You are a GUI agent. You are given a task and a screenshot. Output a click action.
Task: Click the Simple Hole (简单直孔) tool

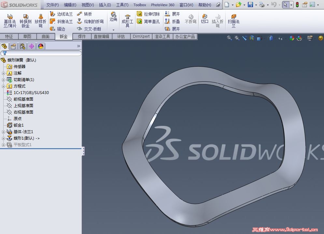tap(148, 21)
